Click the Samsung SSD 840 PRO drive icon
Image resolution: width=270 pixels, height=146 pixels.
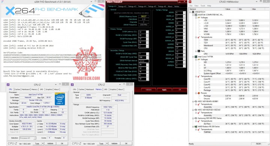point(196,118)
